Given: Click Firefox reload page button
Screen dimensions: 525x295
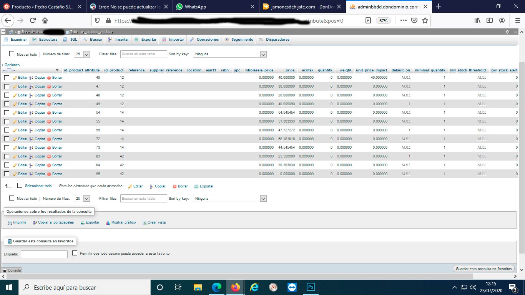Looking at the screenshot, I should pos(33,20).
